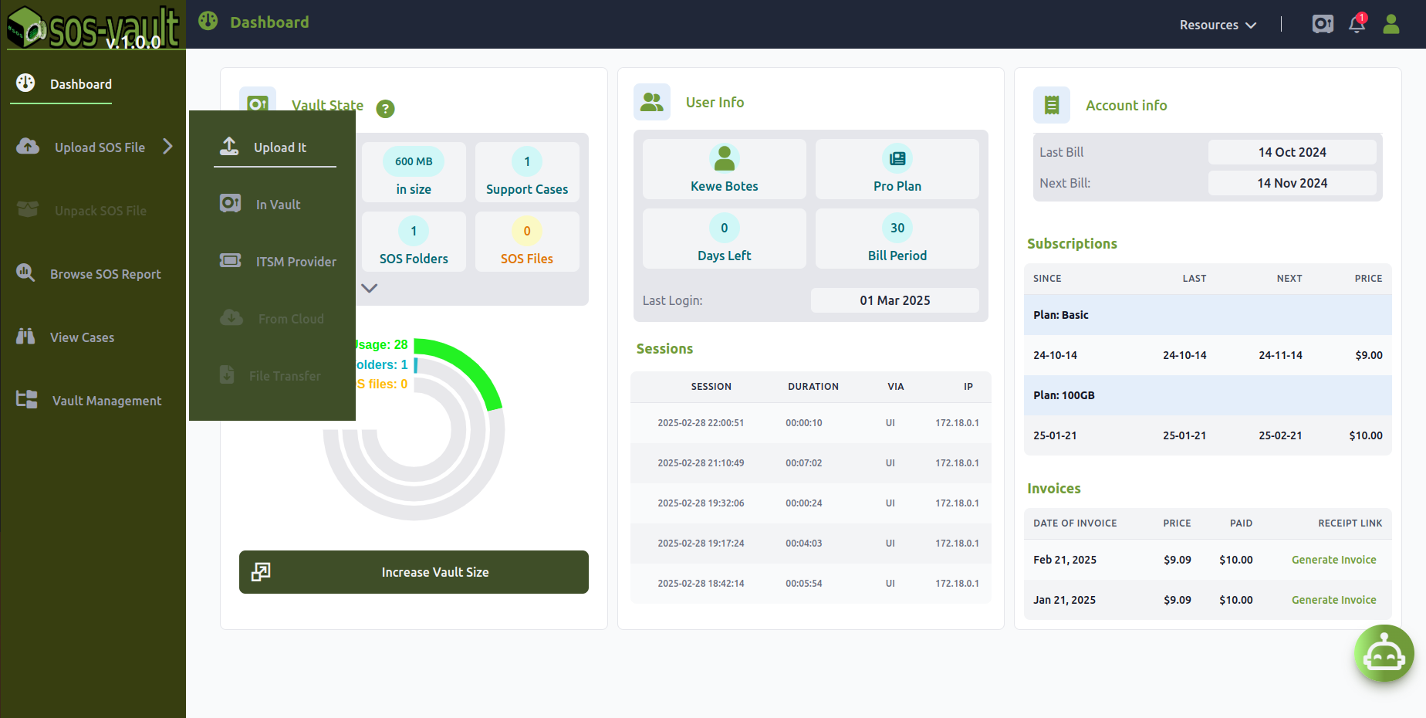Choose Upload It from the submenu

275,147
